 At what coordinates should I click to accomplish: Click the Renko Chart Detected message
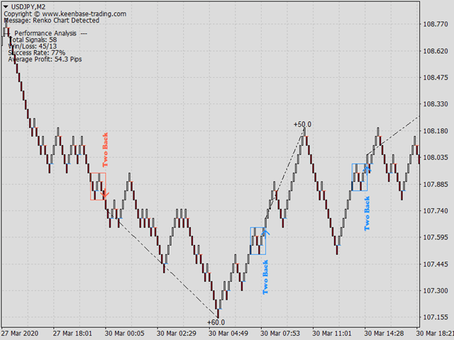pos(52,21)
